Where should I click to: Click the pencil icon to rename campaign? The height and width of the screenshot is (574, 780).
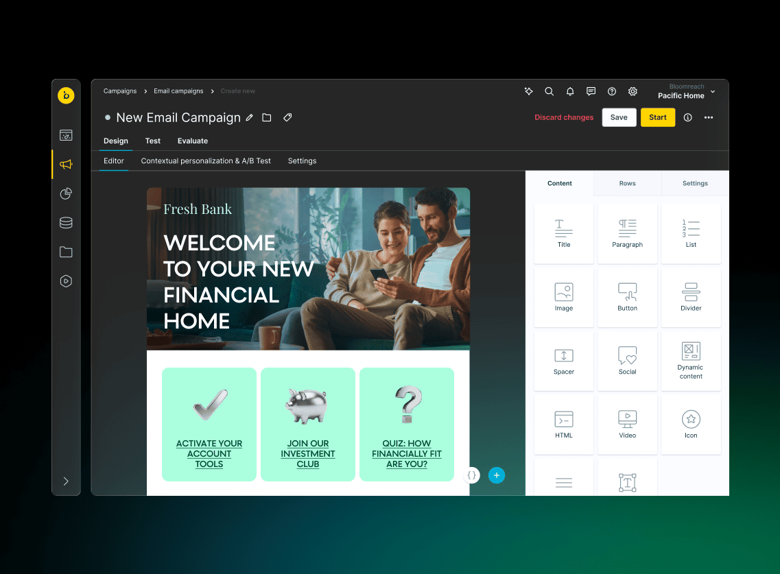[x=250, y=118]
